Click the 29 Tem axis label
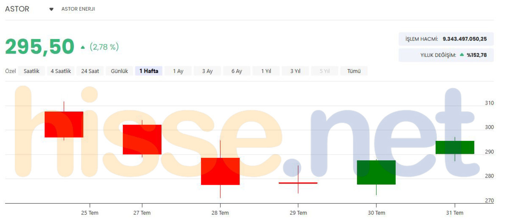This screenshot has height=224, width=507. [x=298, y=213]
